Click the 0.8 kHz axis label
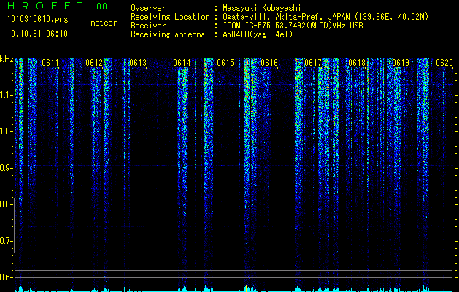 click(6, 204)
